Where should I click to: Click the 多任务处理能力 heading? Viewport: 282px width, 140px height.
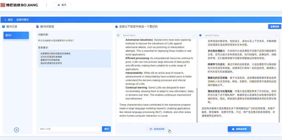216,51
